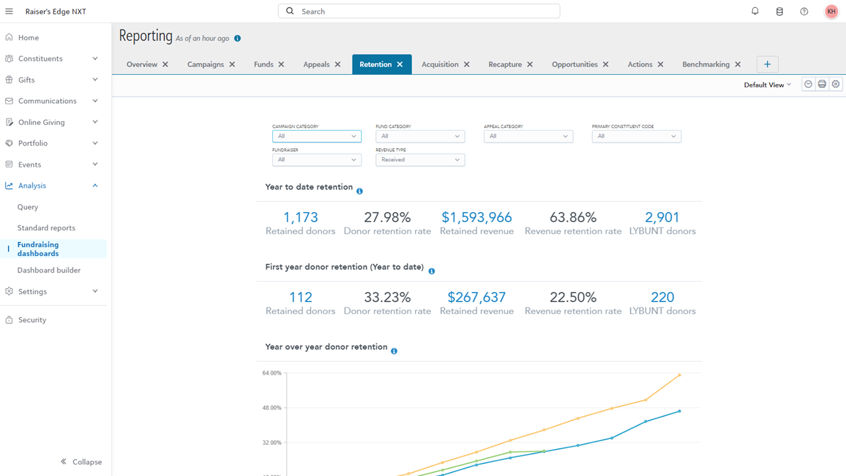Switch to the Acquisition tab
The width and height of the screenshot is (846, 476).
click(x=440, y=64)
